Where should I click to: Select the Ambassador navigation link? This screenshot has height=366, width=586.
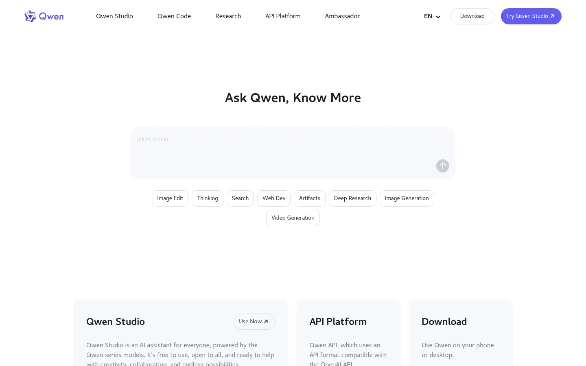pyautogui.click(x=342, y=16)
